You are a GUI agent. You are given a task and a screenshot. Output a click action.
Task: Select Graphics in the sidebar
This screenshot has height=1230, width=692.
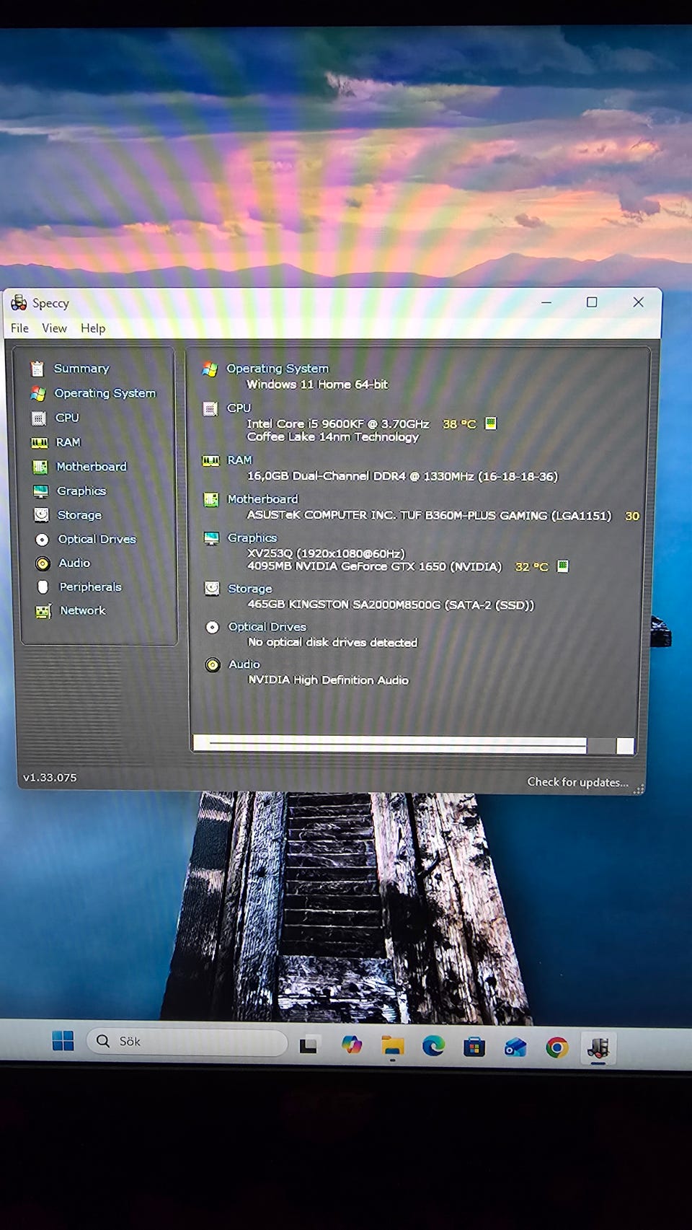coord(81,491)
